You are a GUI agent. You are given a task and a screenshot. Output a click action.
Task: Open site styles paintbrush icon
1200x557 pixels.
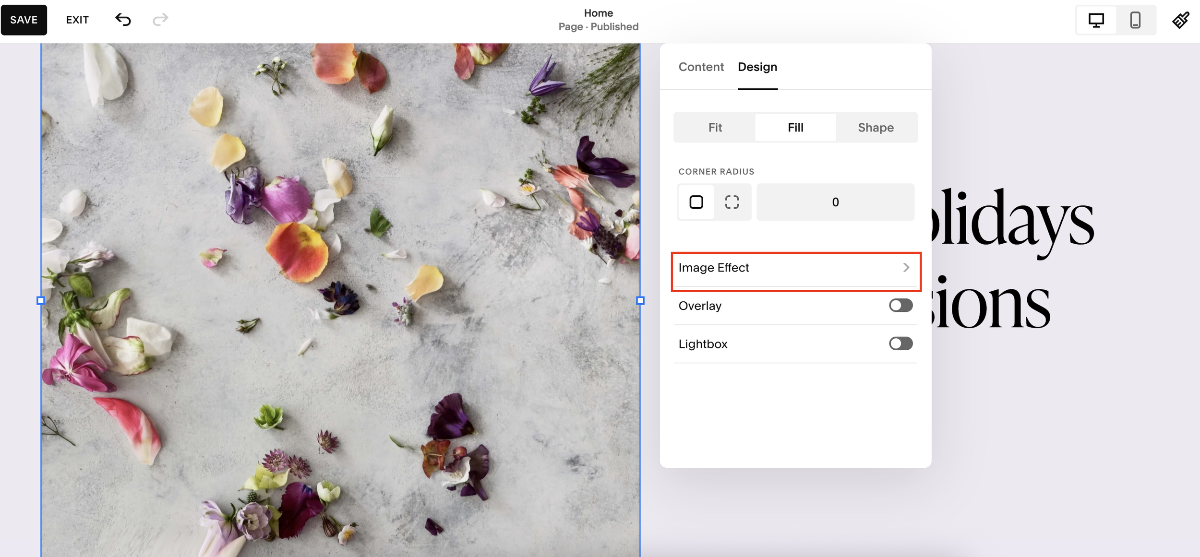[1180, 20]
